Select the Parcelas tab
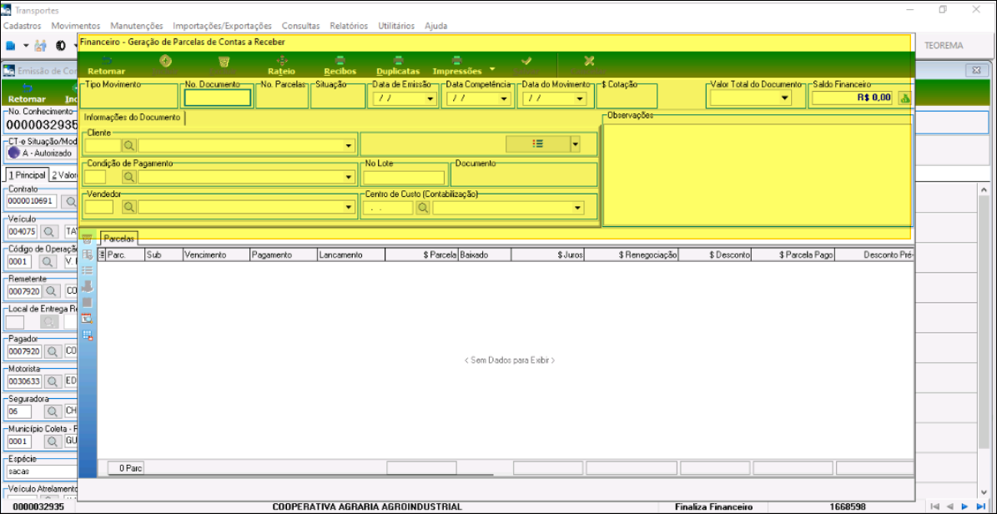The height and width of the screenshot is (514, 997). pyautogui.click(x=118, y=239)
